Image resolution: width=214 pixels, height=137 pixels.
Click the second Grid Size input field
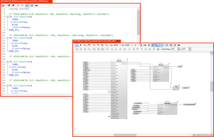185,49
